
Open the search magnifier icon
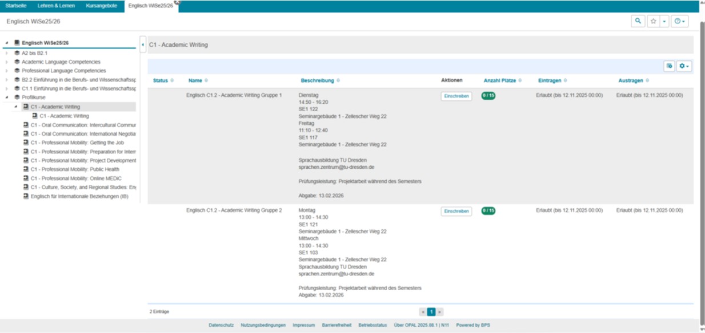click(x=638, y=21)
